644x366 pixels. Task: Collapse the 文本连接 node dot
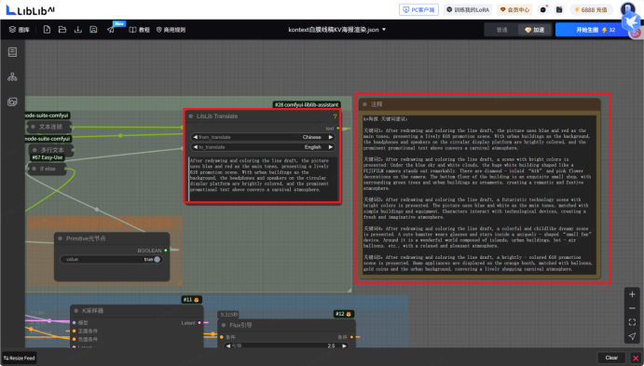pyautogui.click(x=34, y=127)
